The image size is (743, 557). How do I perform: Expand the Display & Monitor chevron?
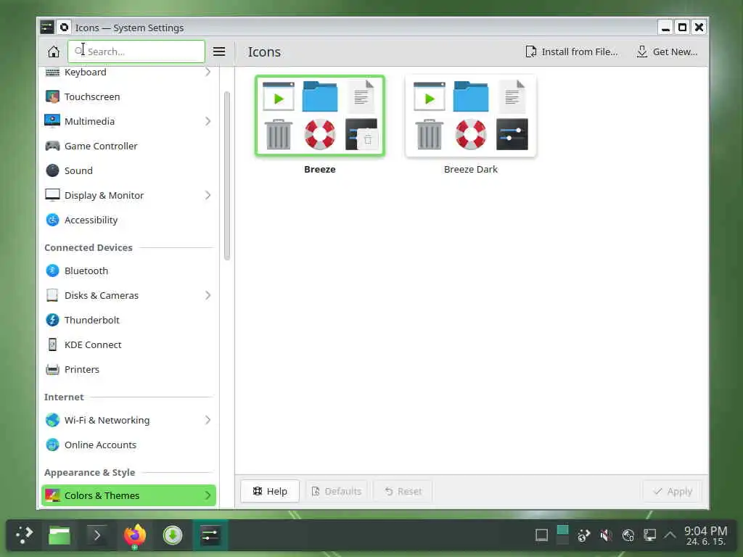coord(208,195)
